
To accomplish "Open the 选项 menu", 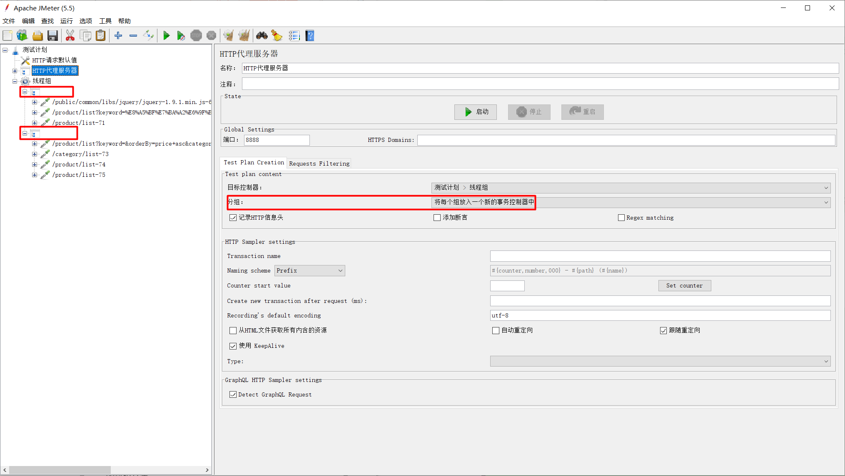I will click(86, 21).
